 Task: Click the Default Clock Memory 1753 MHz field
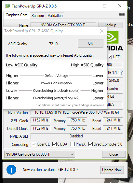[77, 128]
